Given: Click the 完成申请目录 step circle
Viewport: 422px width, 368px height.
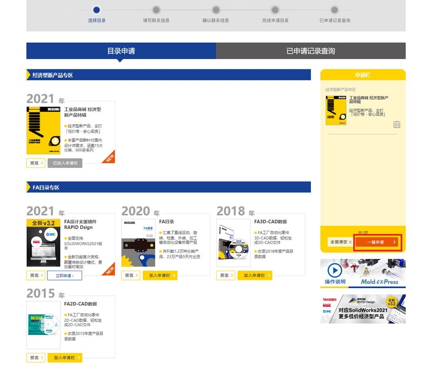Looking at the screenshot, I should coord(275,10).
